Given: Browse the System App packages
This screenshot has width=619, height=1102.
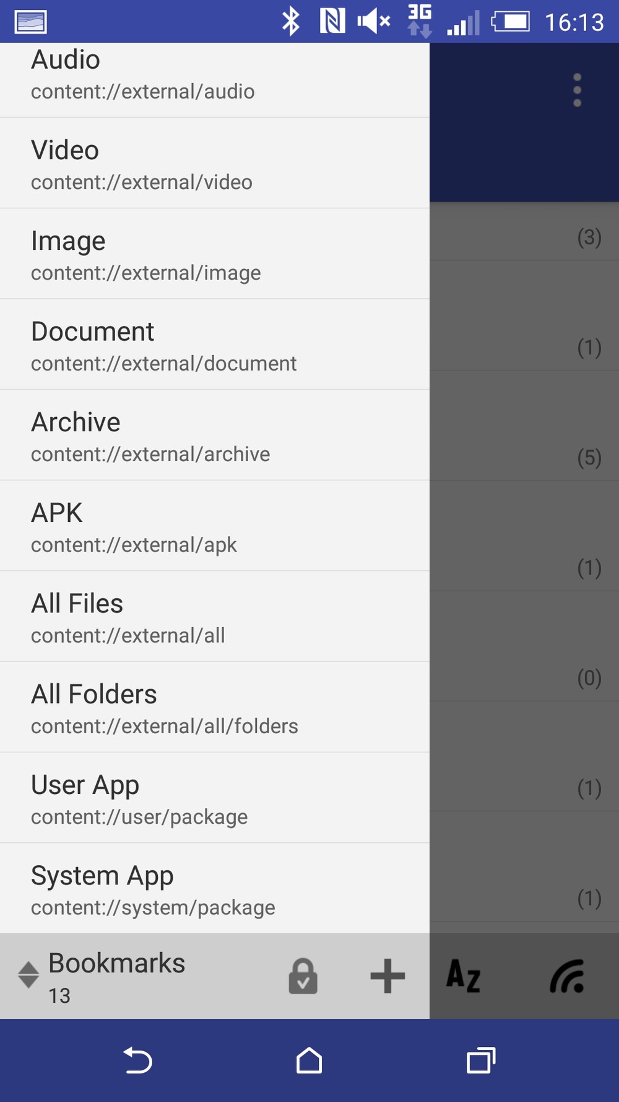Looking at the screenshot, I should pyautogui.click(x=214, y=889).
